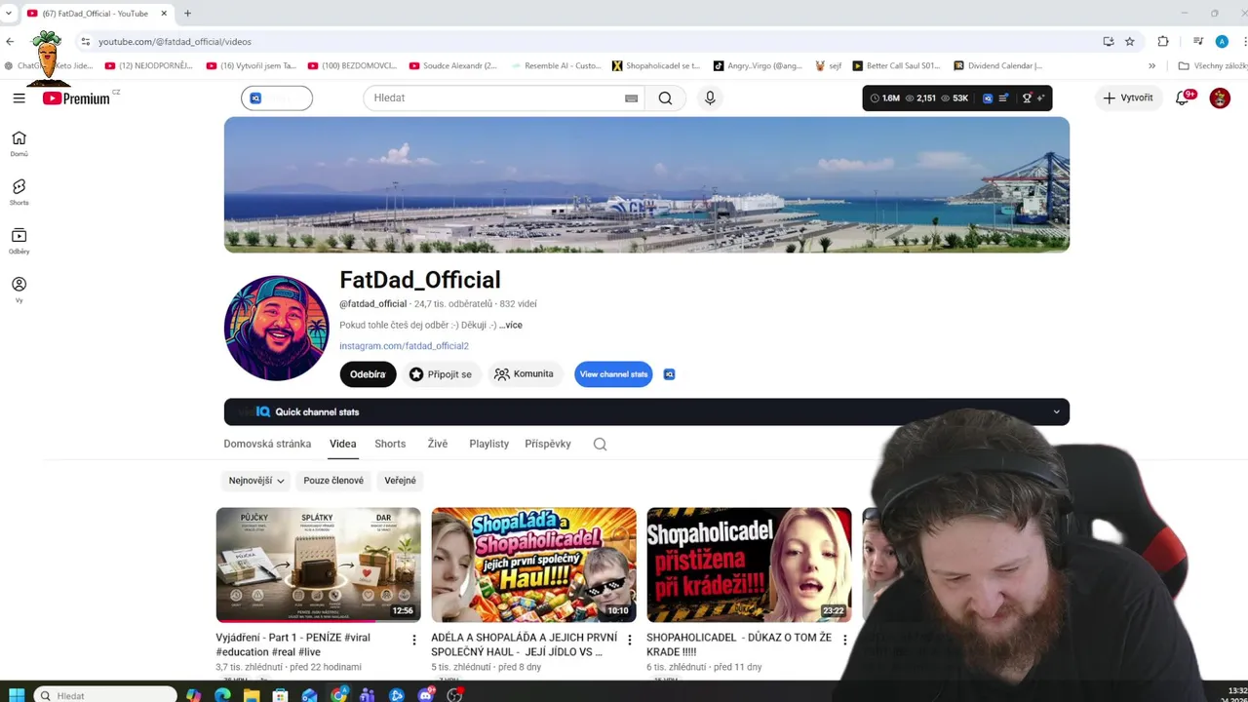Go to Domů in the sidebar

click(x=19, y=143)
